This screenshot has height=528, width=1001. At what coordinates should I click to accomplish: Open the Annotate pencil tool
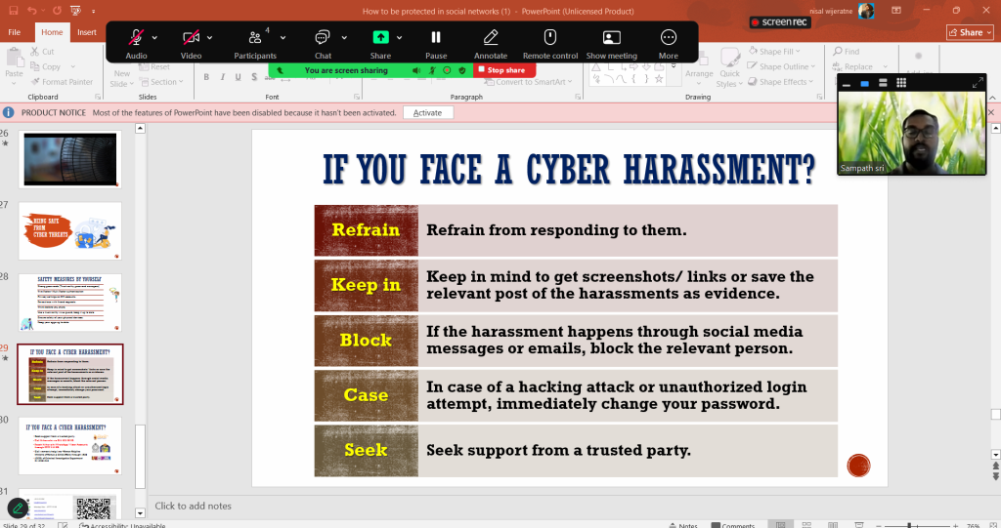tap(491, 38)
